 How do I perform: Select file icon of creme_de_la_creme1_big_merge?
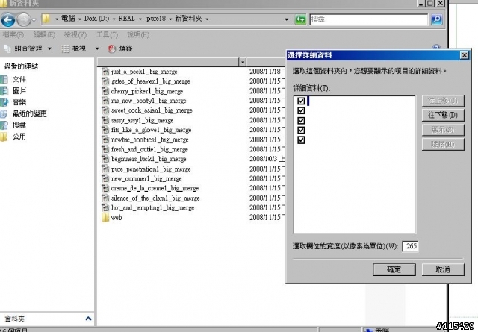tap(105, 188)
